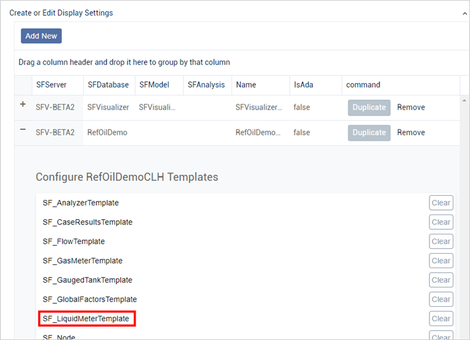The width and height of the screenshot is (470, 340).
Task: Sort by the Name column header
Action: (246, 85)
